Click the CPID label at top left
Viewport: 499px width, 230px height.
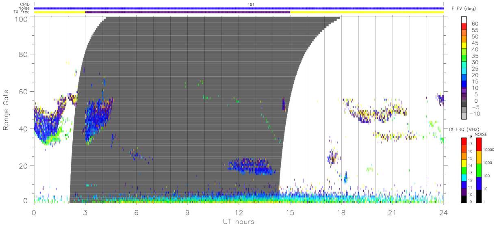[x=24, y=4]
